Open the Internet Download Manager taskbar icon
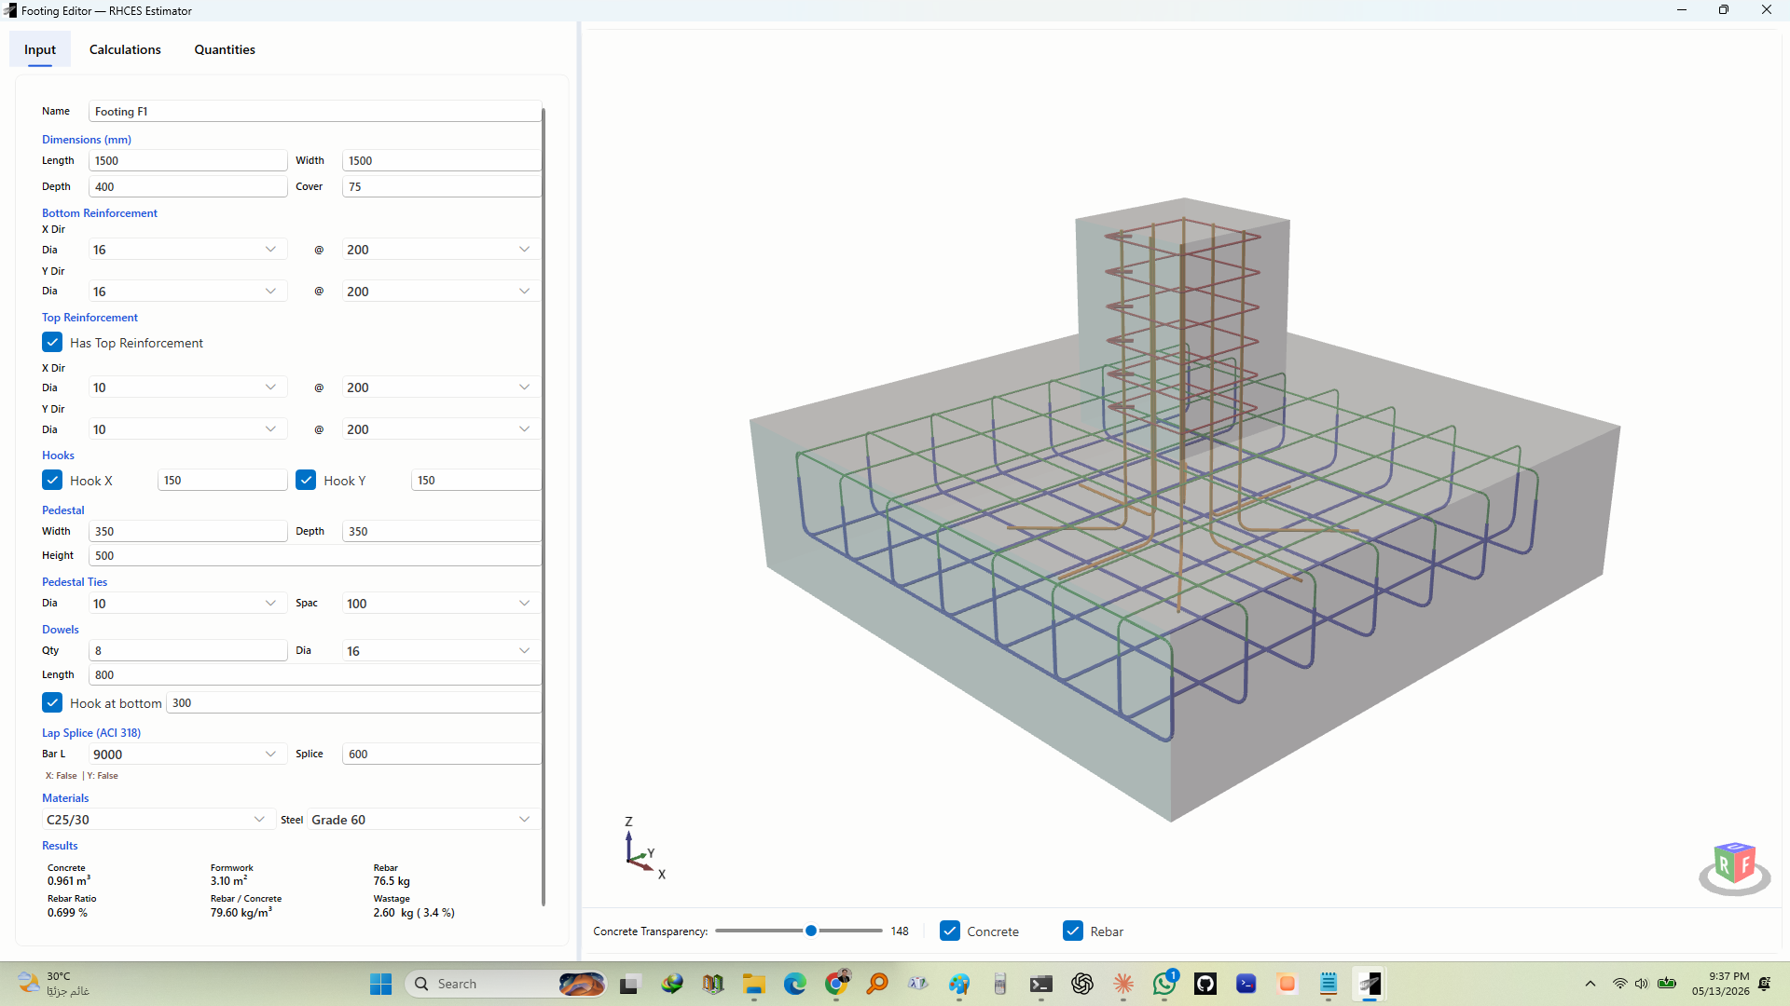The image size is (1790, 1006). click(x=671, y=984)
